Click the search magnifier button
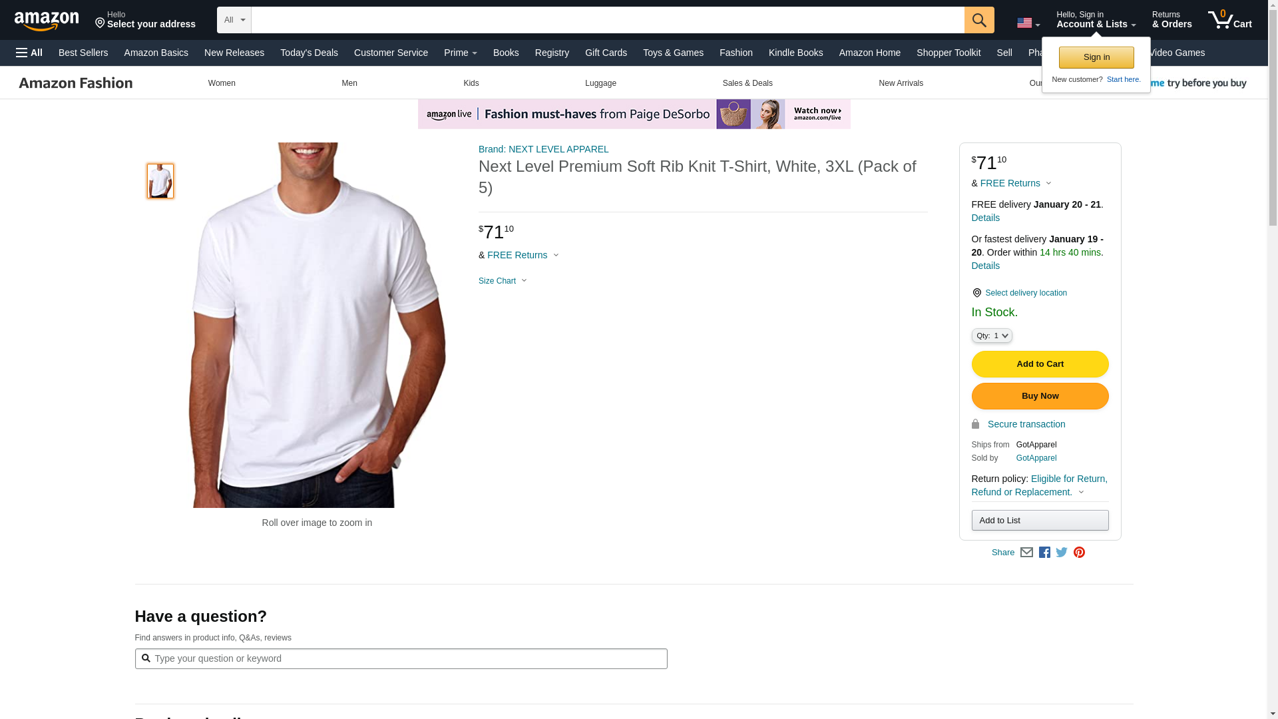The height and width of the screenshot is (719, 1278). click(979, 20)
